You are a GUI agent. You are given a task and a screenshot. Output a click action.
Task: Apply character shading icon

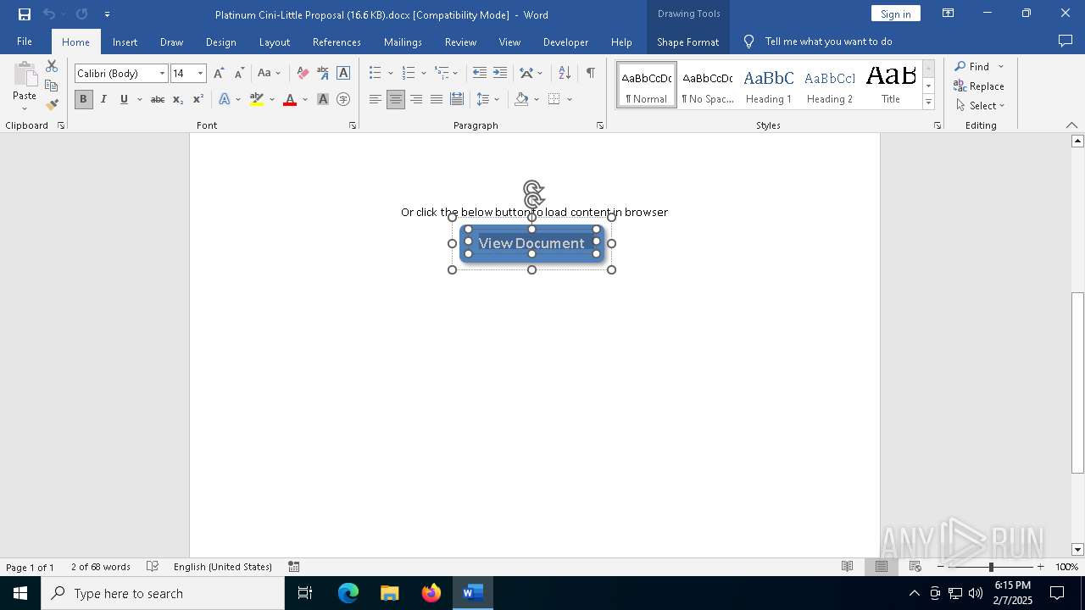pyautogui.click(x=323, y=99)
